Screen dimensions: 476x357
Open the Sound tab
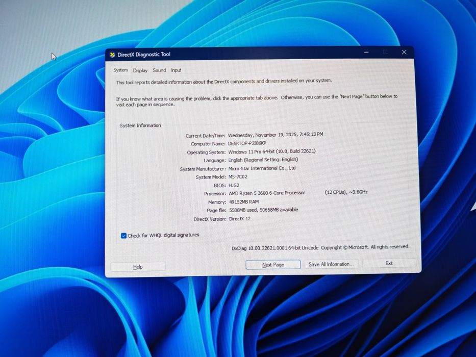point(159,70)
